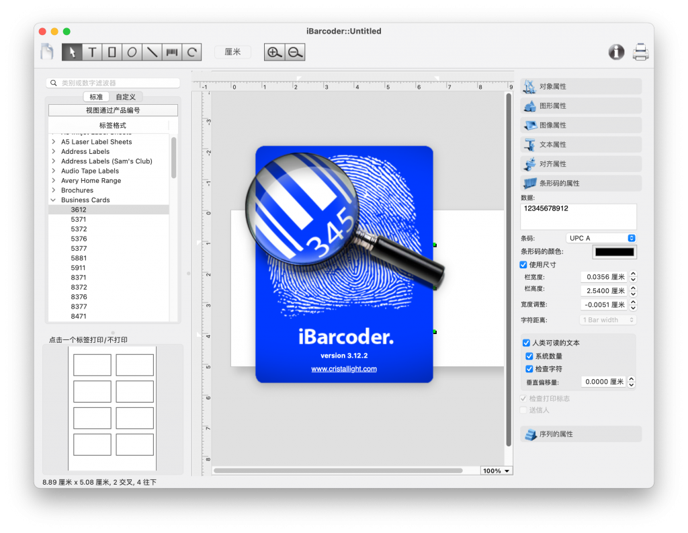The image size is (688, 533).
Task: Expand Audio Tape Labels category
Action: tap(54, 171)
